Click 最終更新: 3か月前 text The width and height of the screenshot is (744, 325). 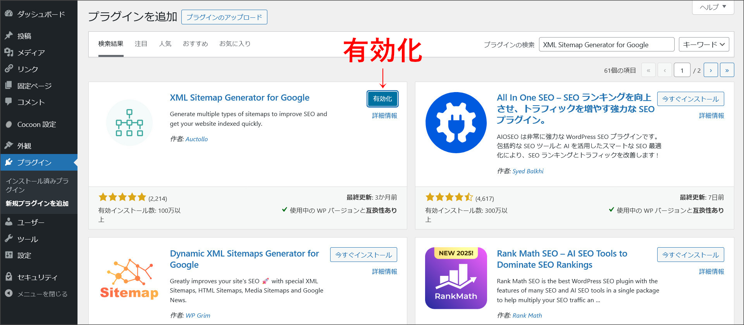[x=372, y=197]
